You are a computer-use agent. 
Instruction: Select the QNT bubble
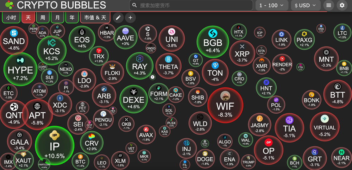(14, 114)
